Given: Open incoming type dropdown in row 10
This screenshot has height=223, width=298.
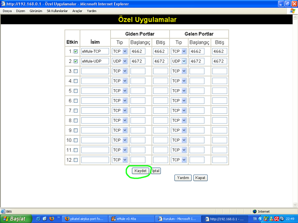Looking at the screenshot, I should [179, 140].
